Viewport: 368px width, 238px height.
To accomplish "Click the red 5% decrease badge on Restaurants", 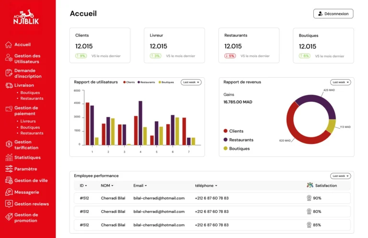I will (230, 56).
